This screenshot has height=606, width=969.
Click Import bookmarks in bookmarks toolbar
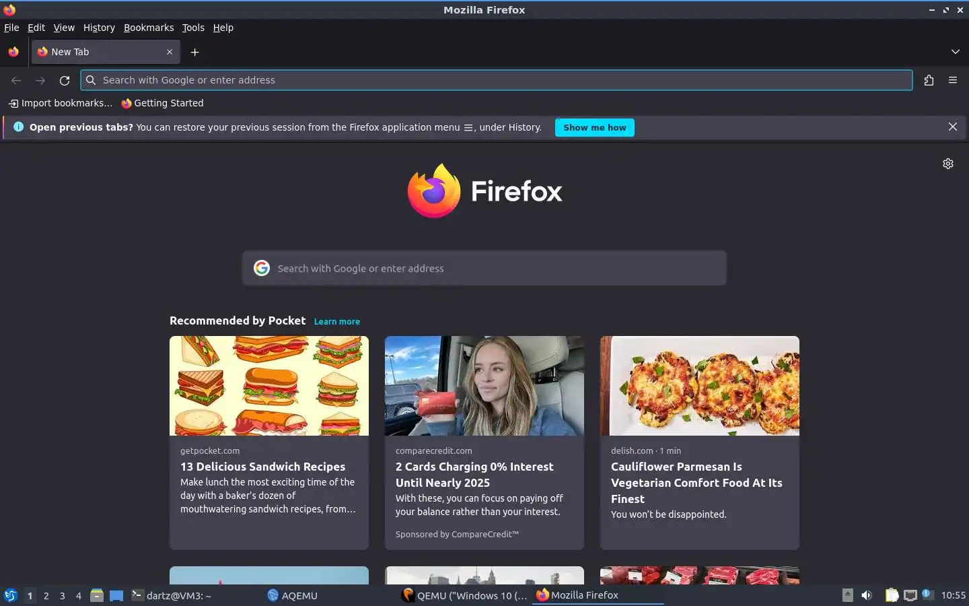[61, 103]
